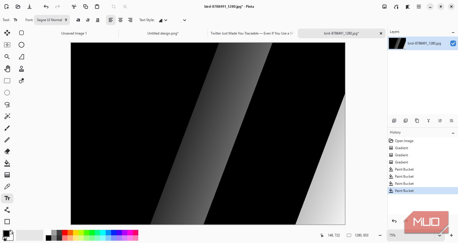The image size is (458, 243).
Task: Open the dropdown right of Text Style
Action: [183, 20]
